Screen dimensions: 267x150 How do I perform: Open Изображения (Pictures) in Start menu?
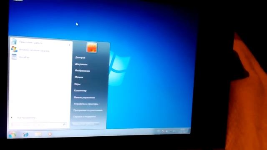coord(82,71)
